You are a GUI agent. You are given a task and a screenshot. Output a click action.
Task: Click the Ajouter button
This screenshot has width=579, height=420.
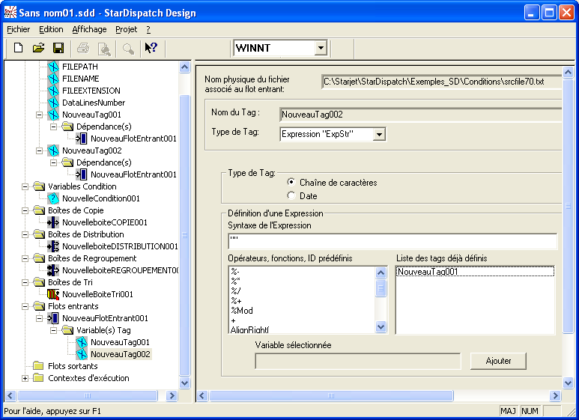pyautogui.click(x=498, y=361)
